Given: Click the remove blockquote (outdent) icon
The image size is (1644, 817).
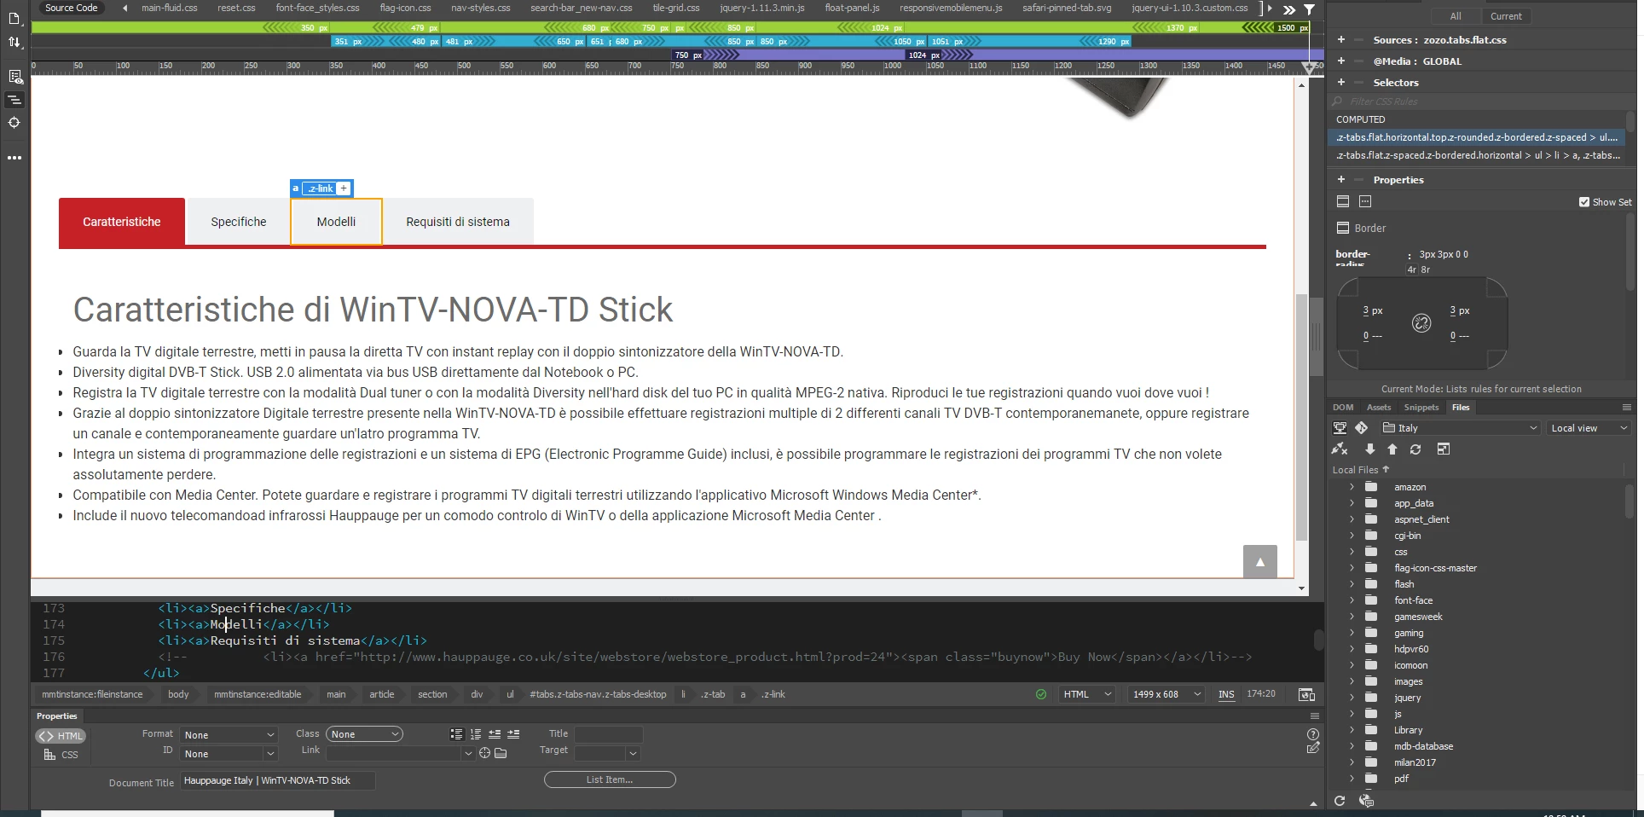Looking at the screenshot, I should pyautogui.click(x=495, y=734).
